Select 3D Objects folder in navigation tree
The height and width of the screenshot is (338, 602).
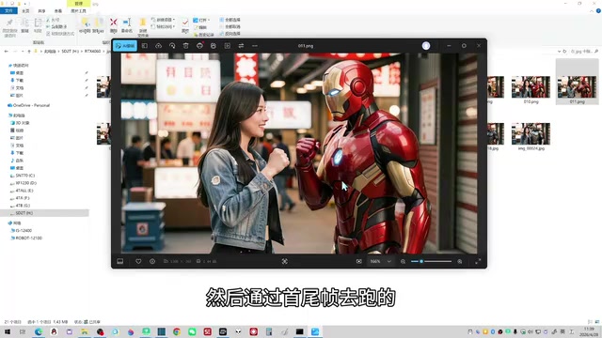(x=20, y=123)
